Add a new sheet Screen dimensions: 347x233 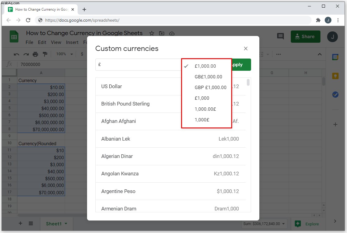point(20,223)
